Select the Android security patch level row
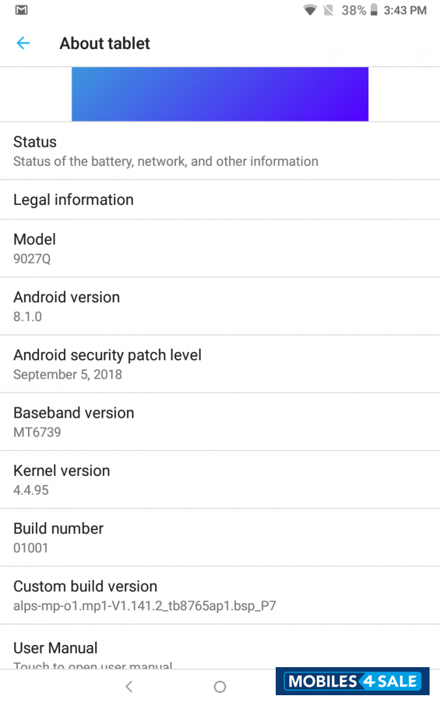 pos(220,364)
